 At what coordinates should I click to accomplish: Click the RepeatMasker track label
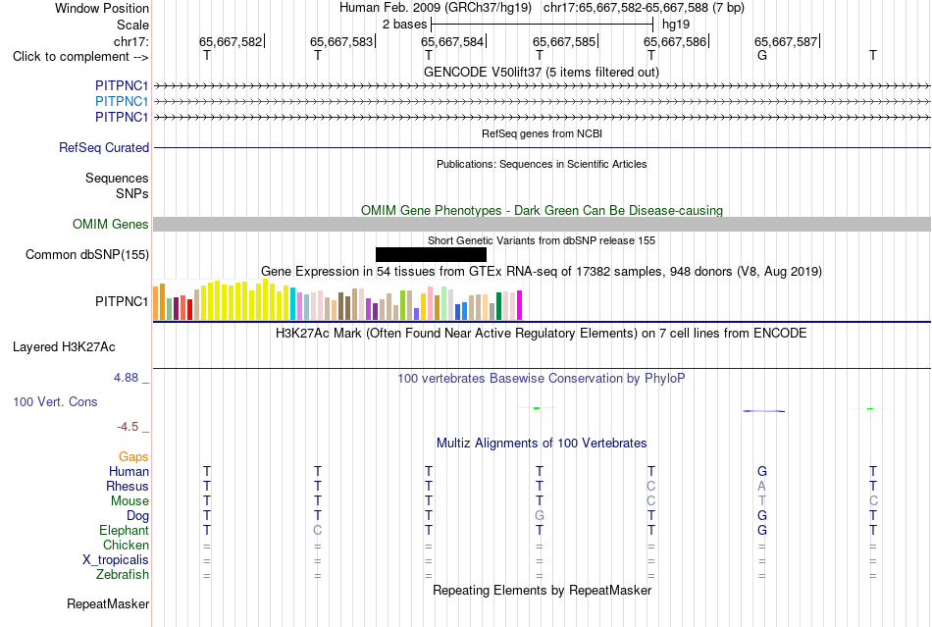click(x=108, y=603)
